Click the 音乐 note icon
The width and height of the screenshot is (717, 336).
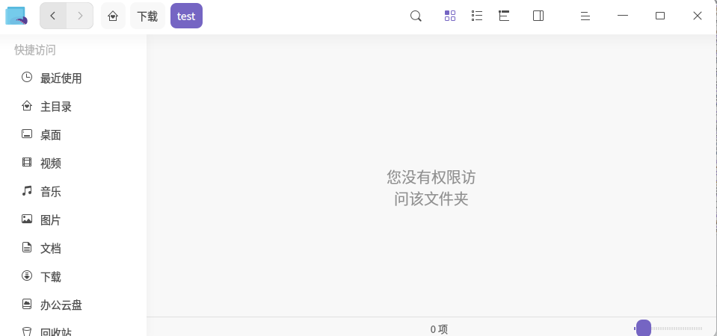click(27, 190)
